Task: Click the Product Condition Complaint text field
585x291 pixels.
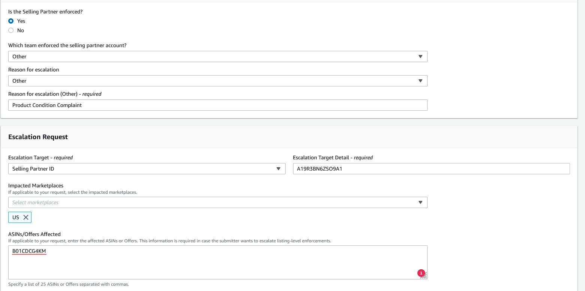Action: point(217,105)
